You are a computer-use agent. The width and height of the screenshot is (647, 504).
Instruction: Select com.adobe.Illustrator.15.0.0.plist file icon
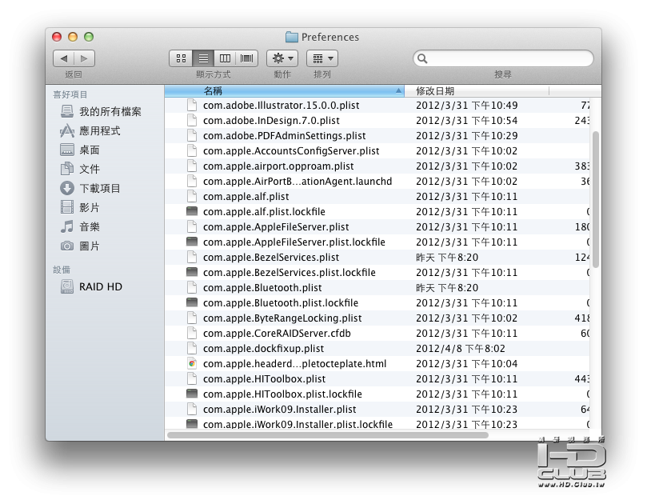192,105
